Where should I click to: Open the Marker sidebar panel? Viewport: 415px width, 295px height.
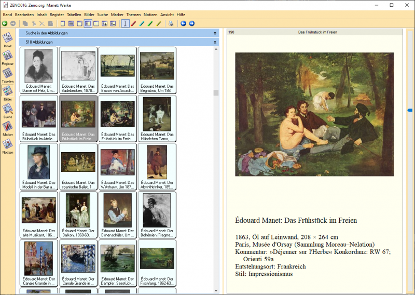pyautogui.click(x=8, y=127)
